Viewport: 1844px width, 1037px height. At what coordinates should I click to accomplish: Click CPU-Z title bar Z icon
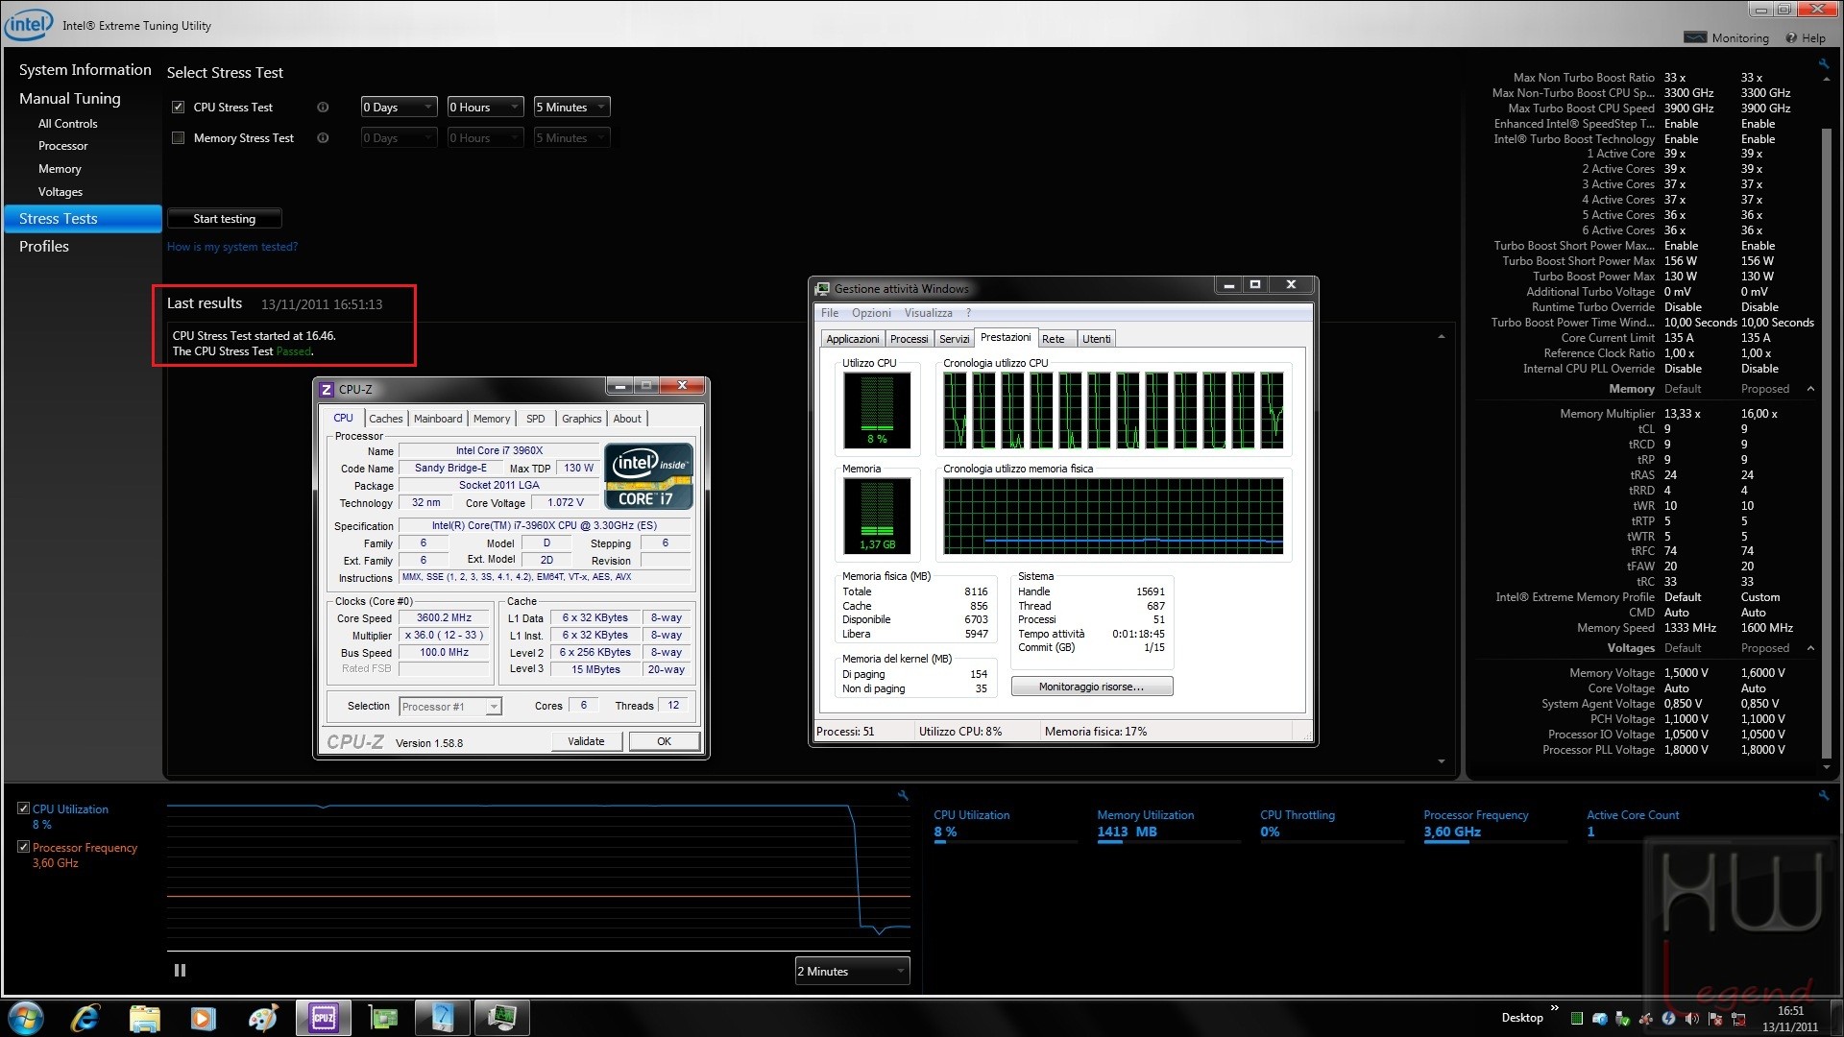[x=327, y=389]
